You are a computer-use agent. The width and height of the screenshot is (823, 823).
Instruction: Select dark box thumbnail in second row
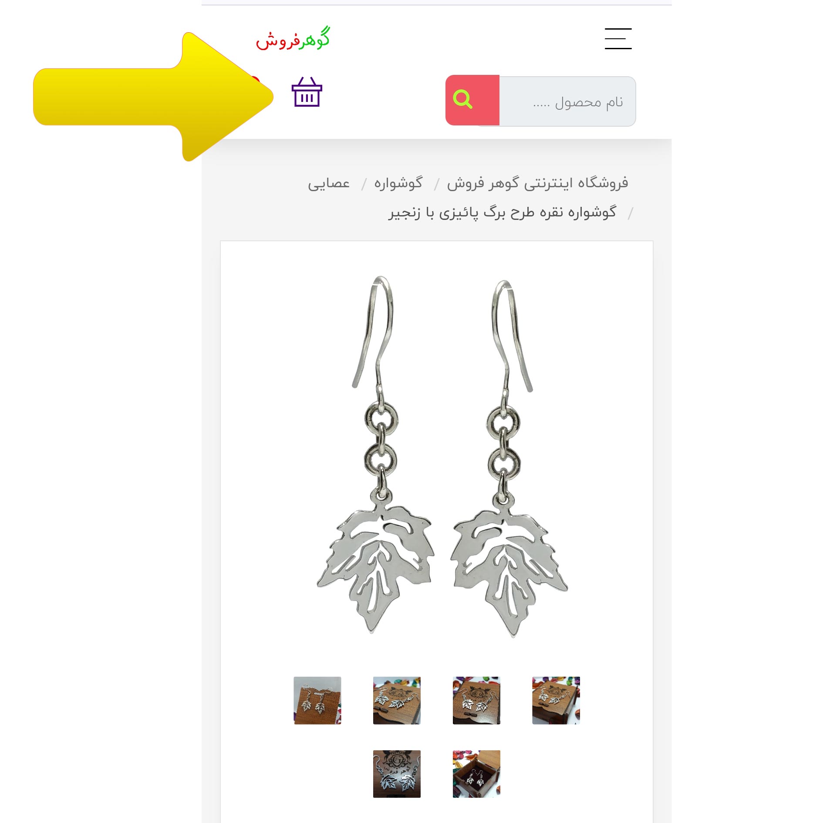point(397,774)
